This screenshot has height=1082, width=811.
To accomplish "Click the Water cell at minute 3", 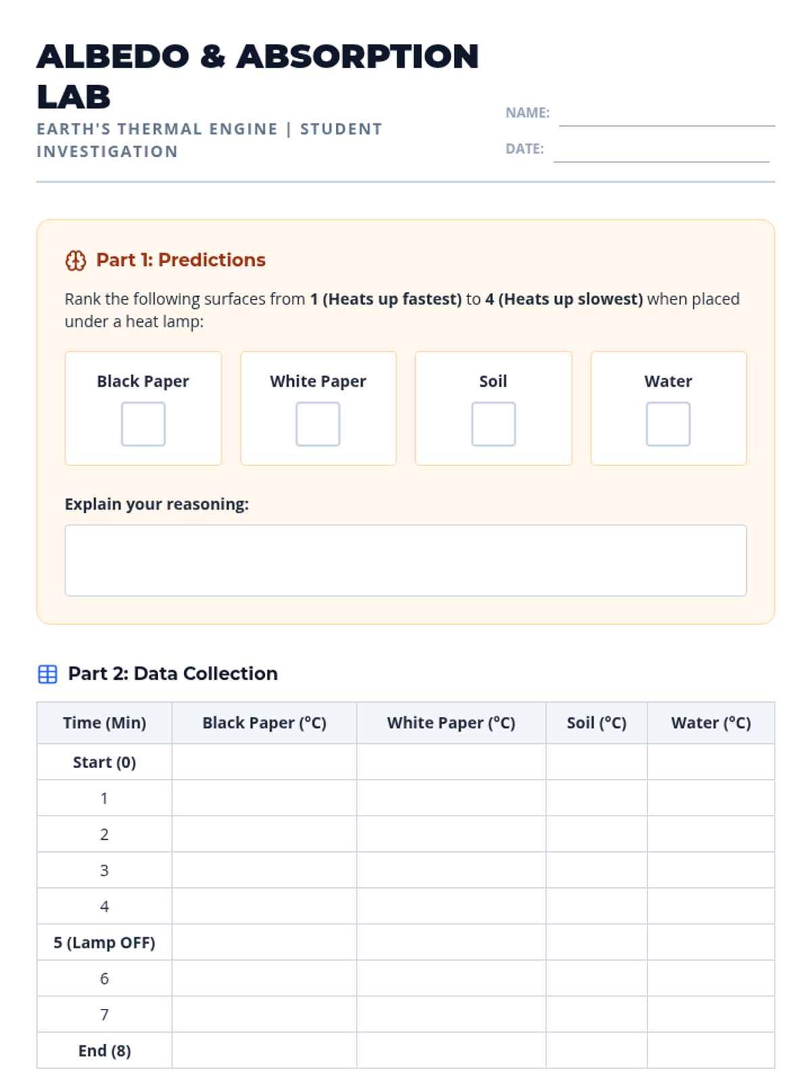I will coord(710,870).
